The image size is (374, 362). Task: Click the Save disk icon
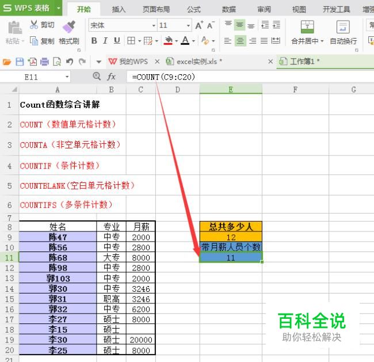click(x=20, y=62)
